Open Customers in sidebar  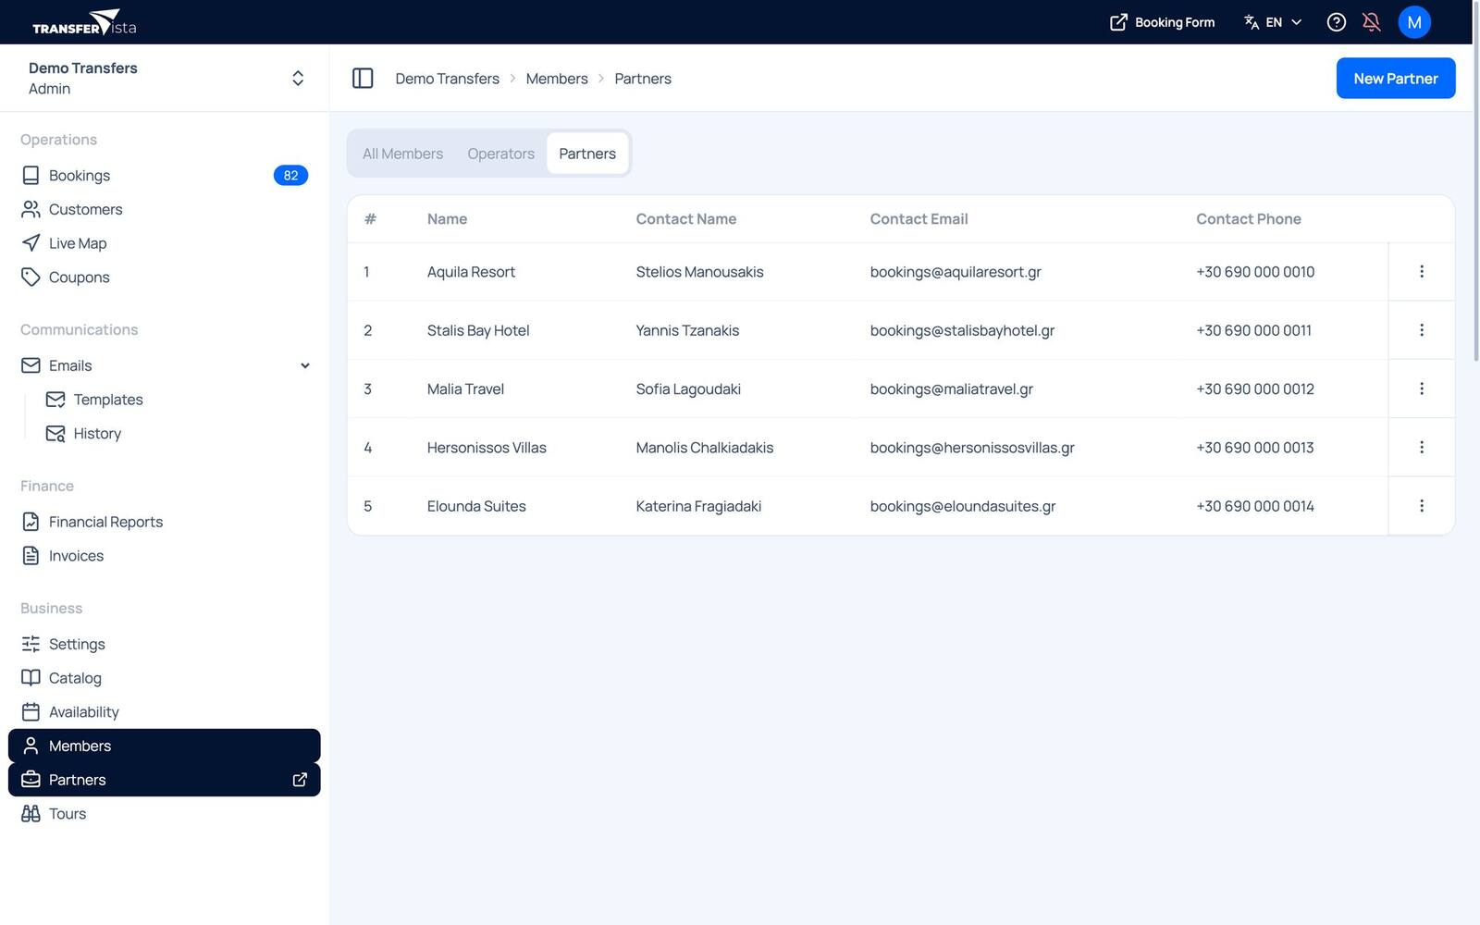(x=165, y=210)
